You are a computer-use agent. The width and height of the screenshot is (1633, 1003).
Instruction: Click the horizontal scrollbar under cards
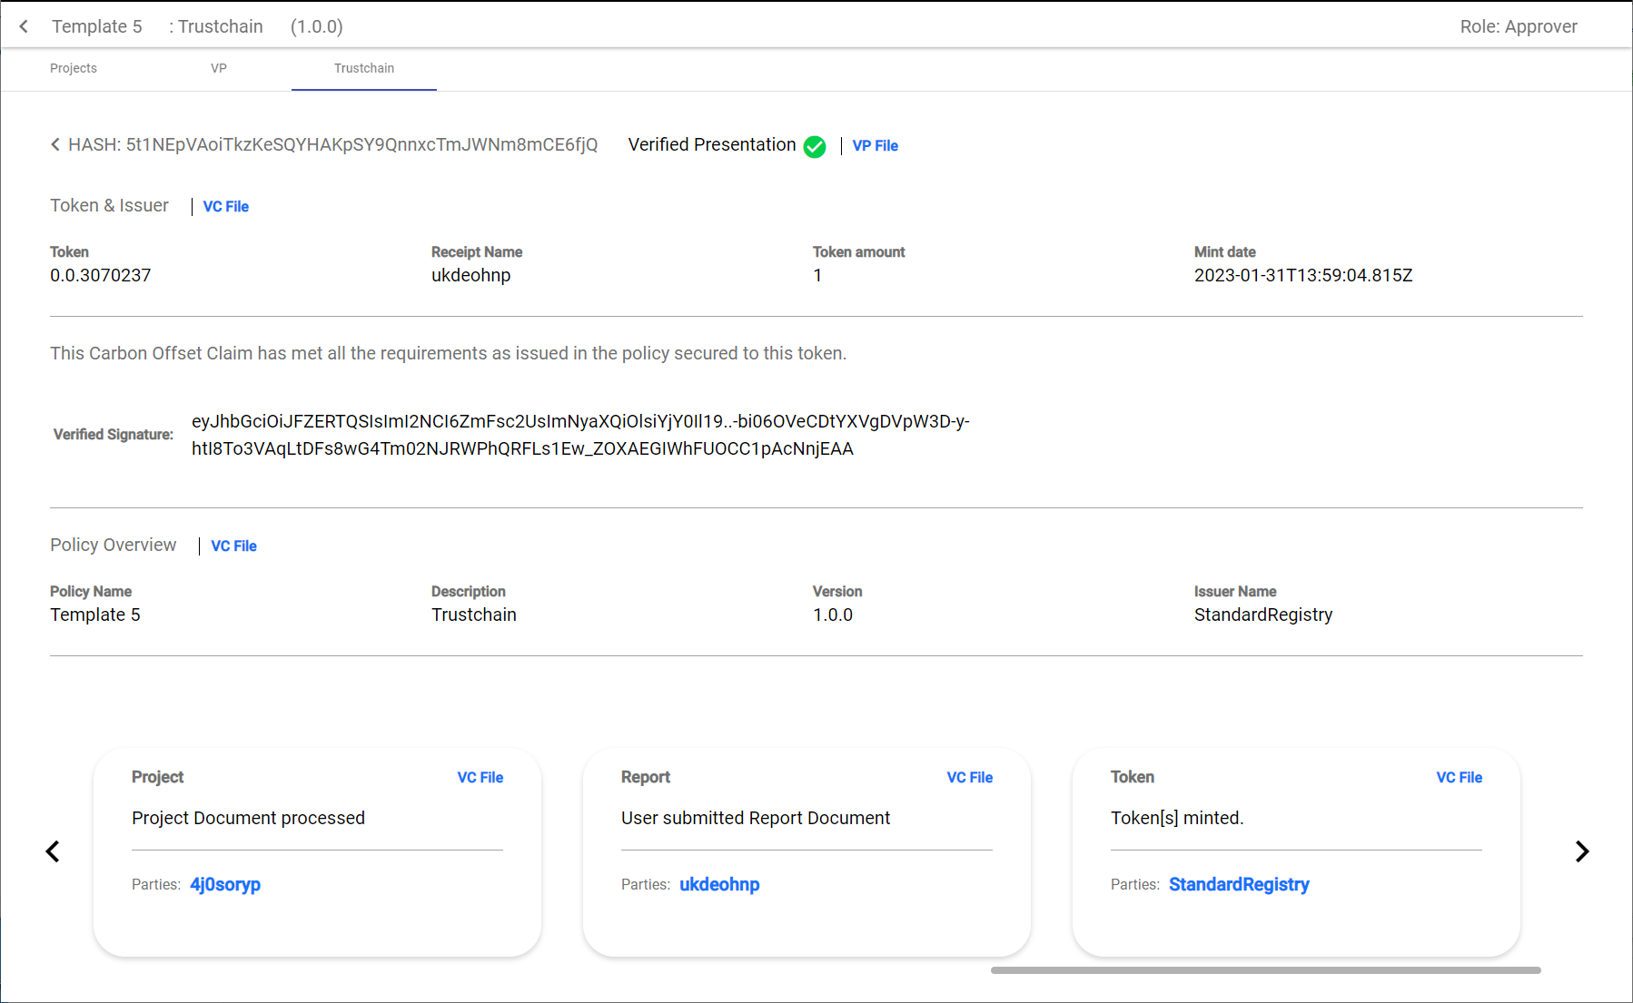tap(1265, 970)
